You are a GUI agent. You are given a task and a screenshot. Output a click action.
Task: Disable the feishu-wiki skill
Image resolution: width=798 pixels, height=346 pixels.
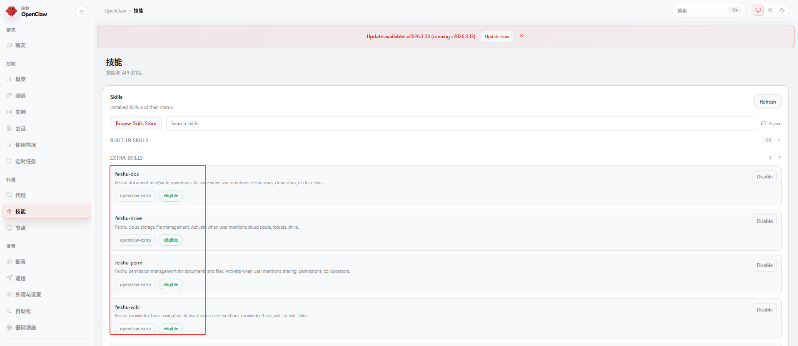click(x=764, y=310)
